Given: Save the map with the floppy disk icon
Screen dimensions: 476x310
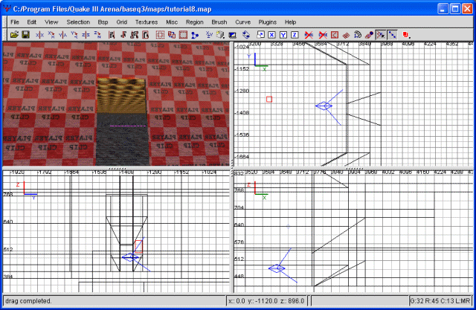Looking at the screenshot, I should 25,35.
